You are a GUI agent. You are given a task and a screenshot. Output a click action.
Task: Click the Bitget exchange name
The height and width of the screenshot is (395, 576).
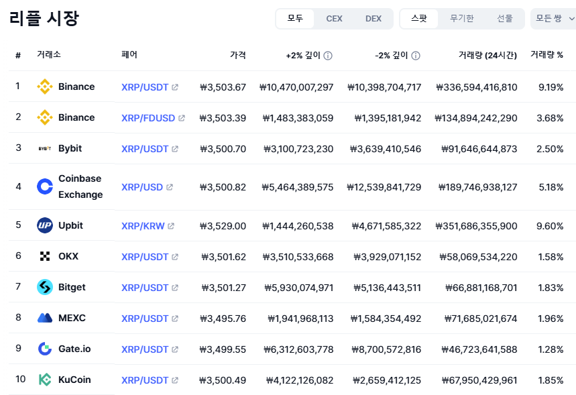tap(72, 287)
